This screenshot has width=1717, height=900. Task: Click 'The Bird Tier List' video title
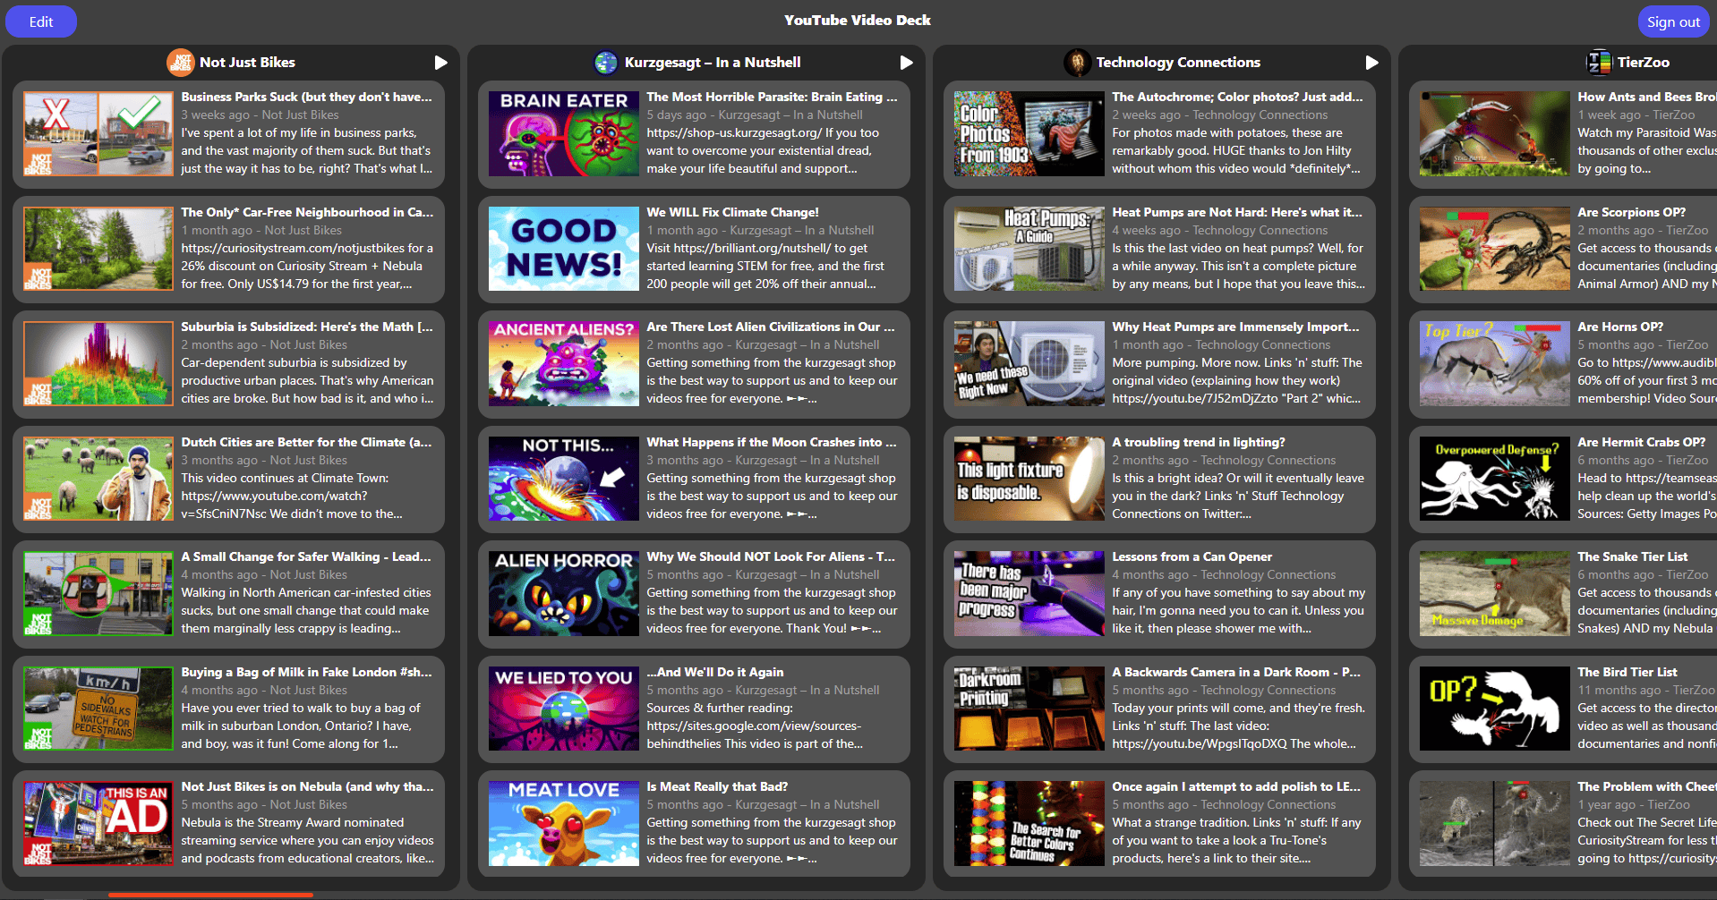point(1627,672)
